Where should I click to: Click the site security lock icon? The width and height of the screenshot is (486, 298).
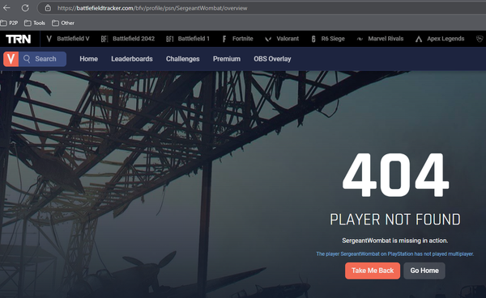coord(48,8)
